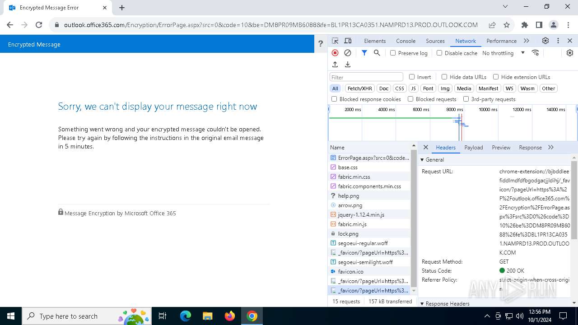578x325 pixels.
Task: Click the help question mark icon
Action: pos(321,44)
